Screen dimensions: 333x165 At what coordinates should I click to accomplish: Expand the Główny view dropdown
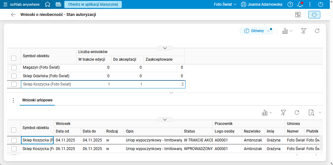(x=268, y=31)
